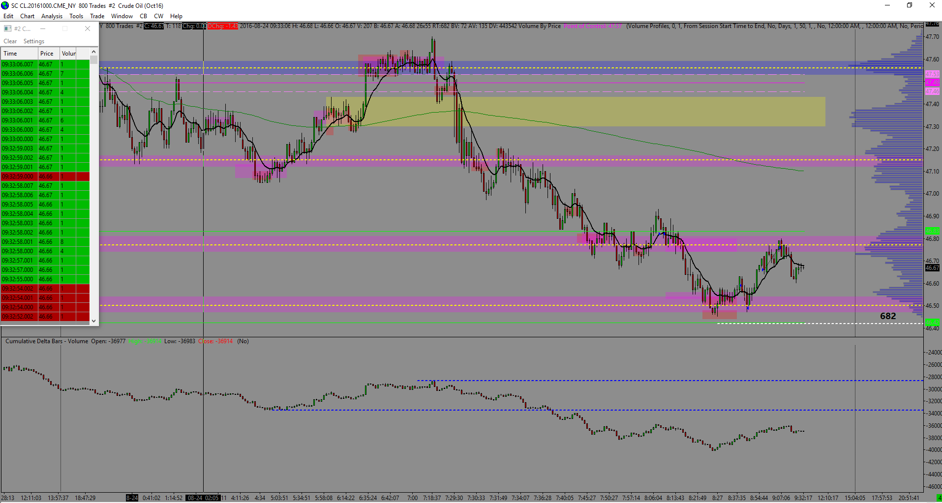Open the Tools menu
Image resolution: width=942 pixels, height=503 pixels.
[x=76, y=16]
